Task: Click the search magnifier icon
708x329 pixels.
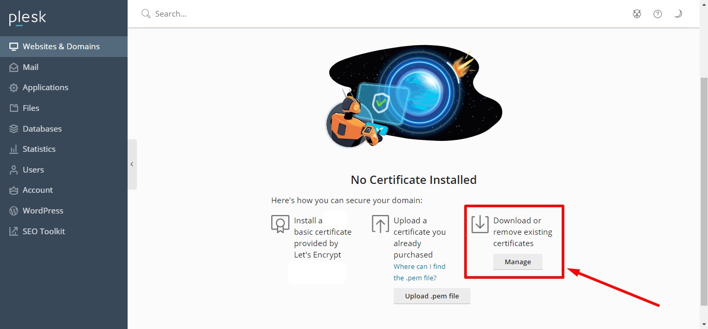Action: tap(146, 13)
